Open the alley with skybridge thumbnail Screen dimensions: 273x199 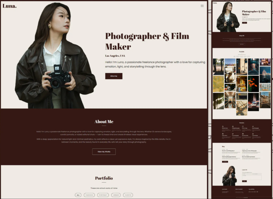[253, 67]
